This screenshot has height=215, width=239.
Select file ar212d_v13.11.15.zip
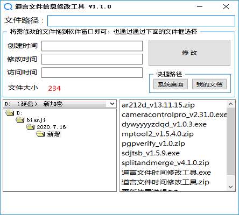pyautogui.click(x=158, y=105)
